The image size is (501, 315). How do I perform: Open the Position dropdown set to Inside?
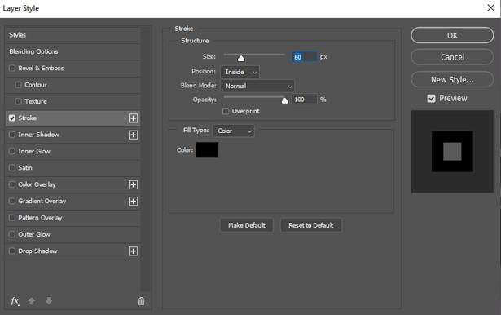click(240, 72)
